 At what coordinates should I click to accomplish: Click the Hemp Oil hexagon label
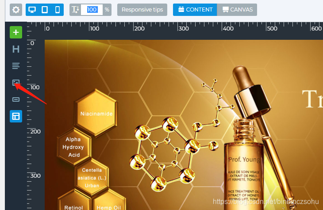[109, 207]
